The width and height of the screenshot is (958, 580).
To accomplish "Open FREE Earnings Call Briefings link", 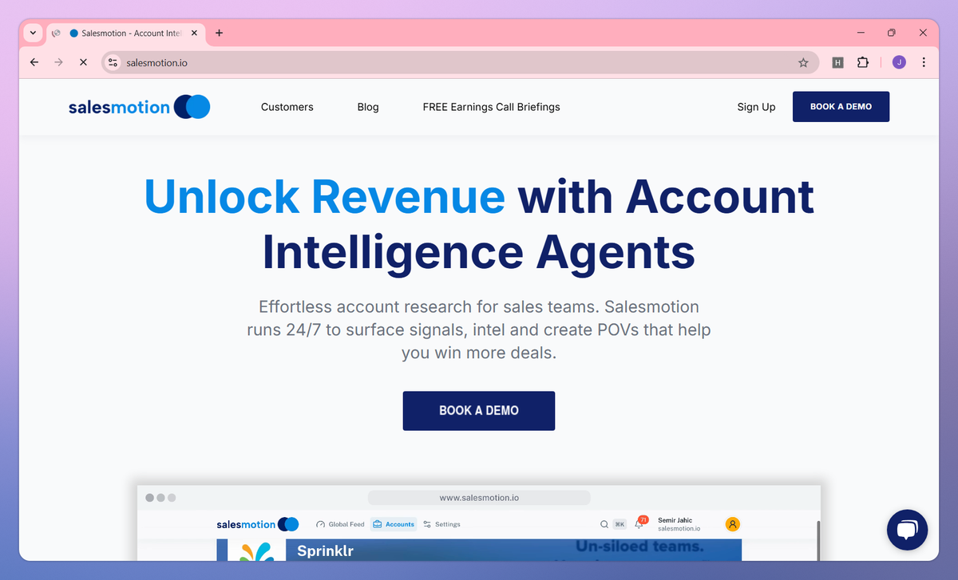I will (x=492, y=107).
